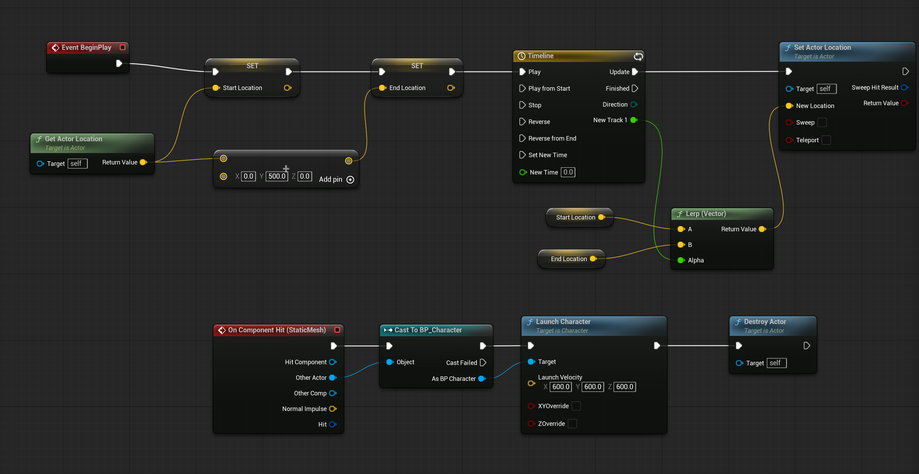Select the End Location variable getter node
Screen dimensions: 919x474
tap(572, 259)
